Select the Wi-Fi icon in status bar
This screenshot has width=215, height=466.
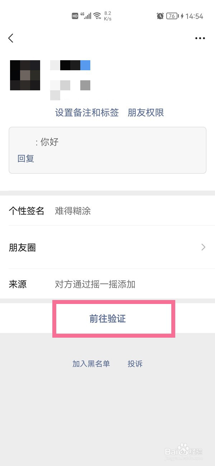[x=97, y=15]
